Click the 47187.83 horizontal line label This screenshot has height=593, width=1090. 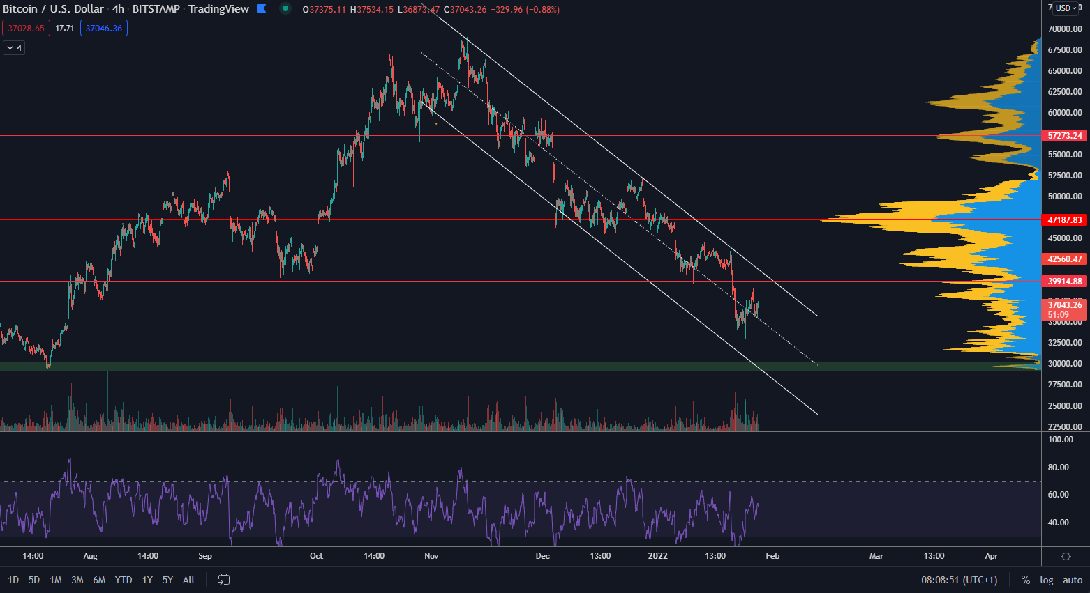click(1064, 220)
